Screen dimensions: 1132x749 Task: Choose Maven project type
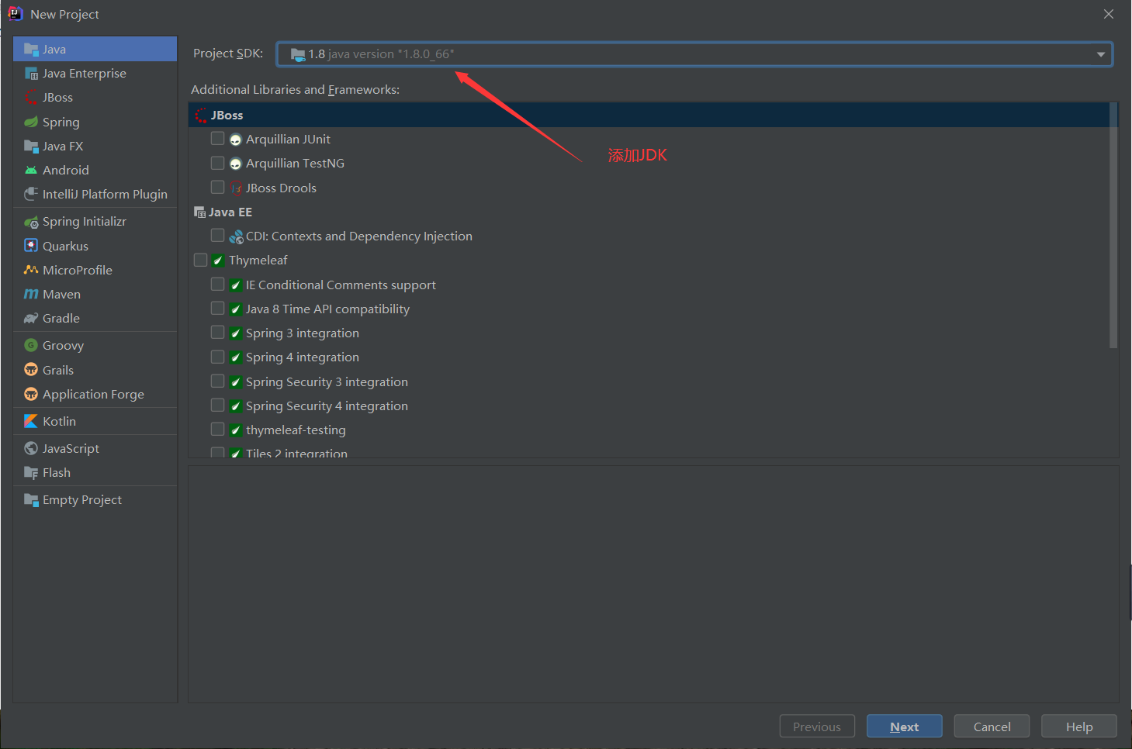click(95, 295)
